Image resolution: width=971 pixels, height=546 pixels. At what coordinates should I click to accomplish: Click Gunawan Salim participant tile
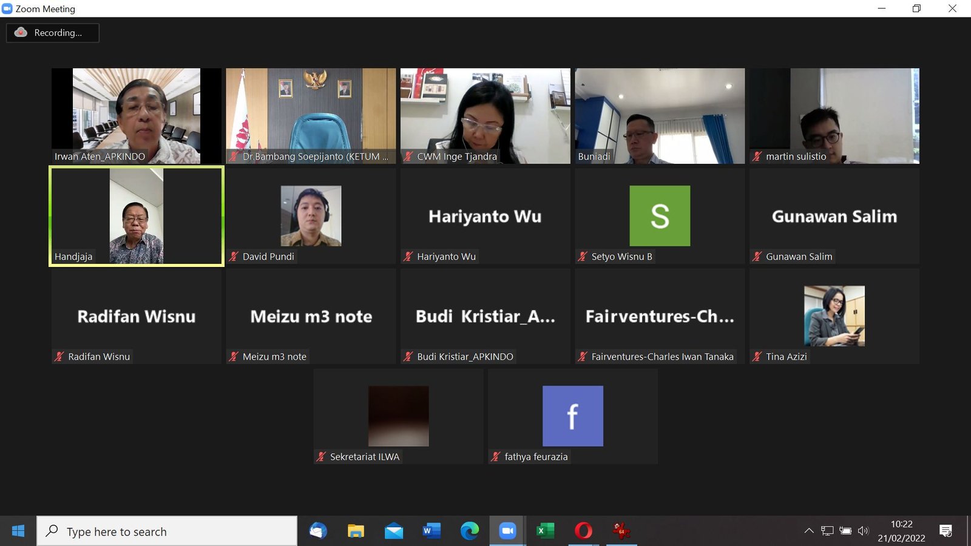pyautogui.click(x=834, y=216)
